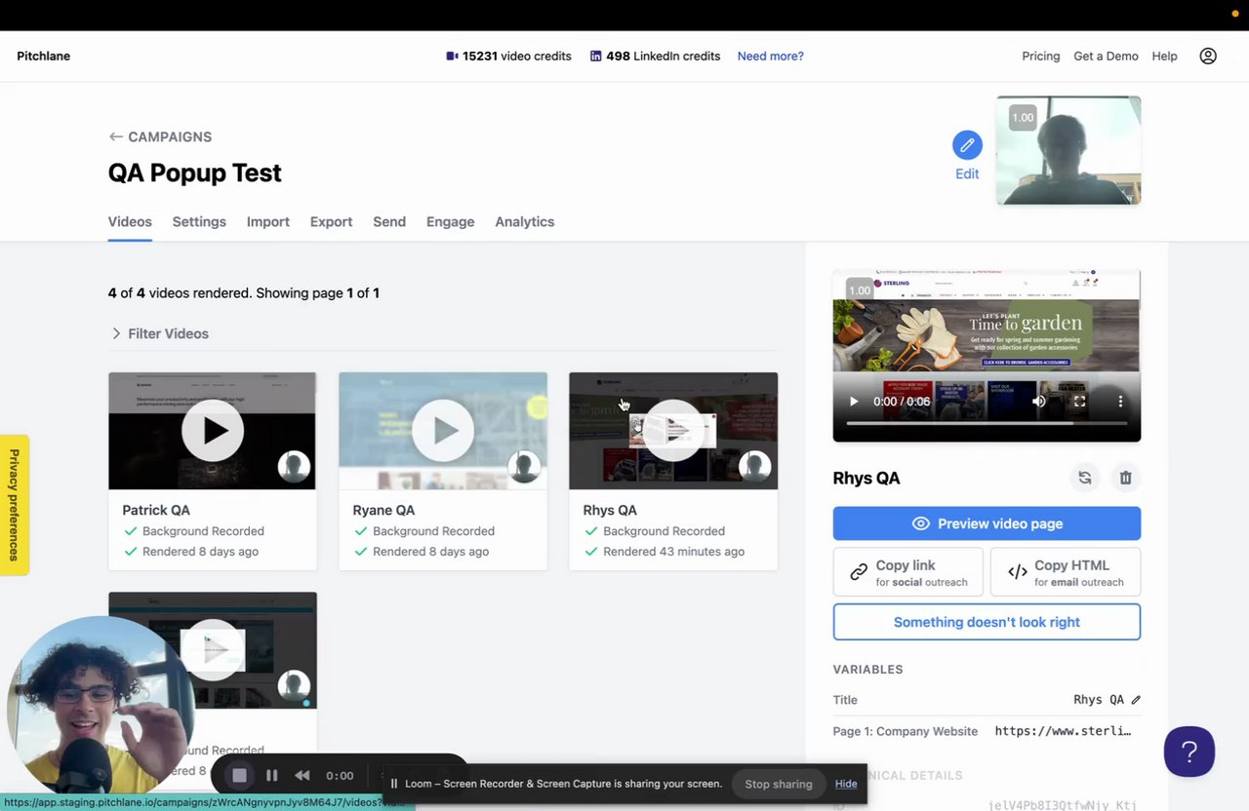Click the Need more? link
This screenshot has height=811, width=1249.
[x=771, y=57]
